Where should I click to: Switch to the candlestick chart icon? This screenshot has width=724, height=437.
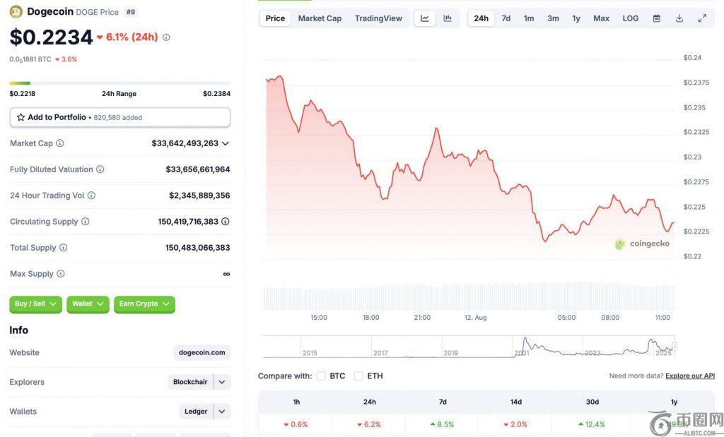click(x=448, y=18)
